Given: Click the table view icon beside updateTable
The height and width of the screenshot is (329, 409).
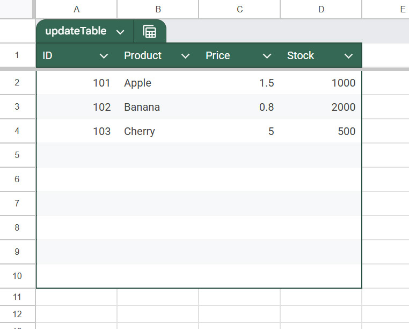Looking at the screenshot, I should [x=150, y=32].
